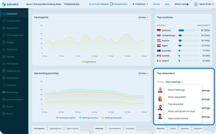Click the b2match logo

point(11,4)
